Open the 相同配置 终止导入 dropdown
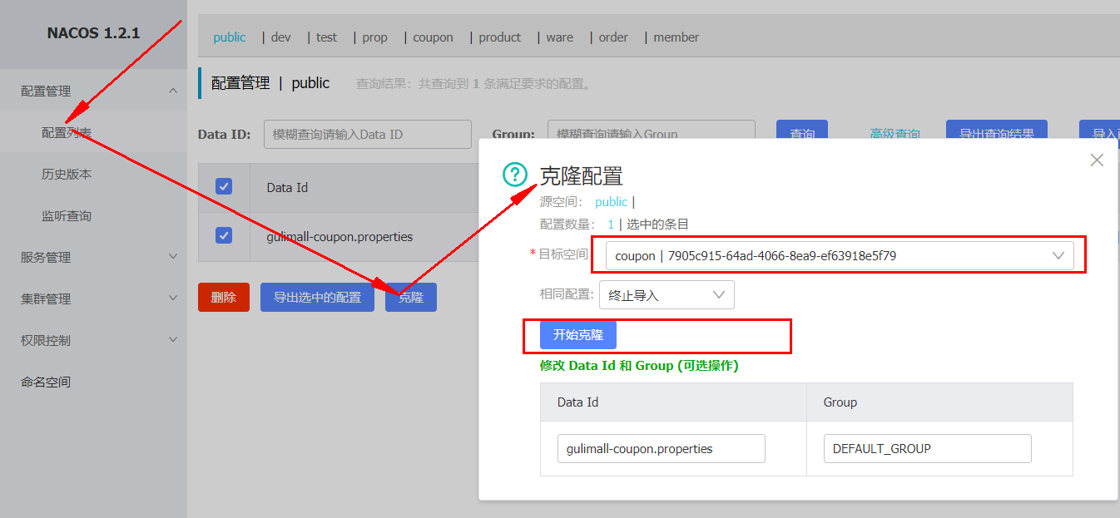The height and width of the screenshot is (518, 1120). [x=667, y=294]
